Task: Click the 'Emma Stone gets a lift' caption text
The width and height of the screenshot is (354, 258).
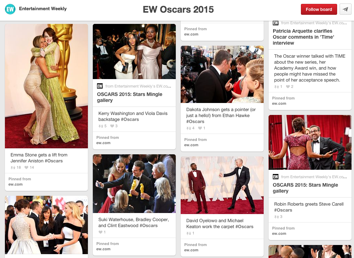Action: click(39, 158)
